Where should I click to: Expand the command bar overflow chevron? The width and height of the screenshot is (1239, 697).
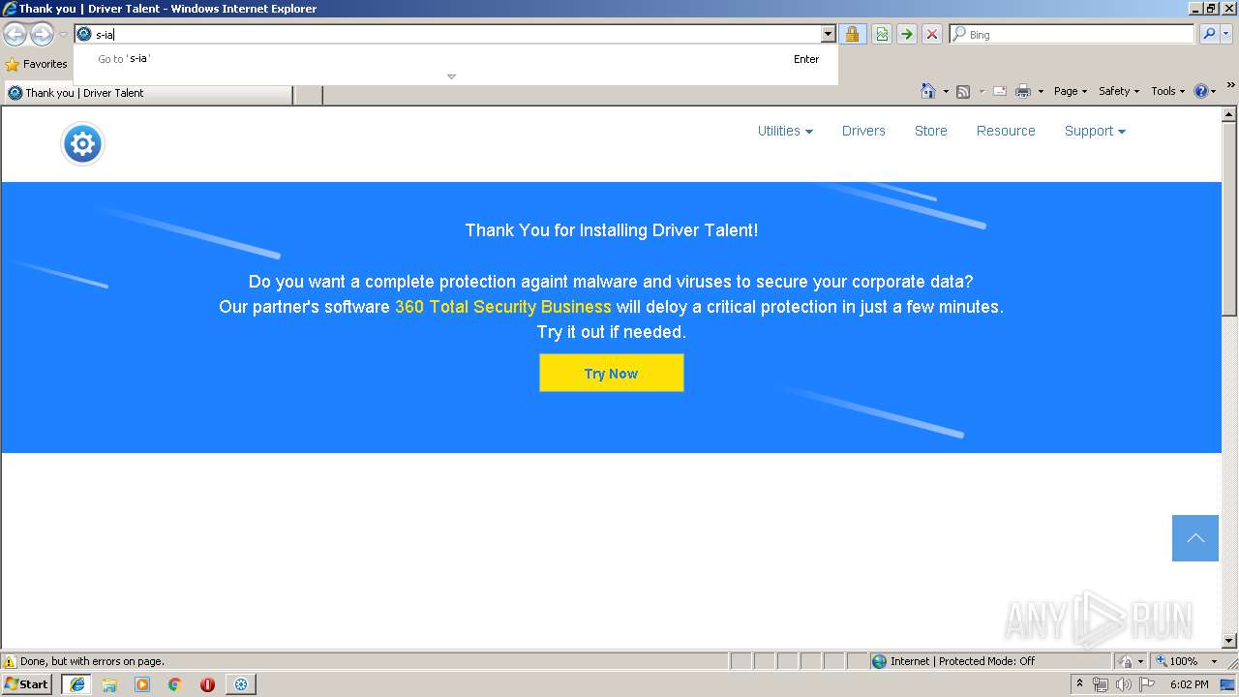pos(1230,85)
